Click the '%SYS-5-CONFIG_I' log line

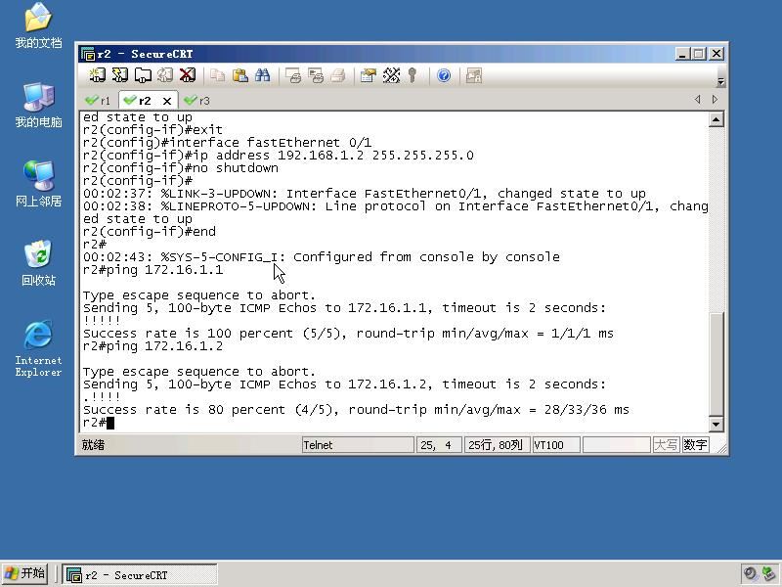322,257
